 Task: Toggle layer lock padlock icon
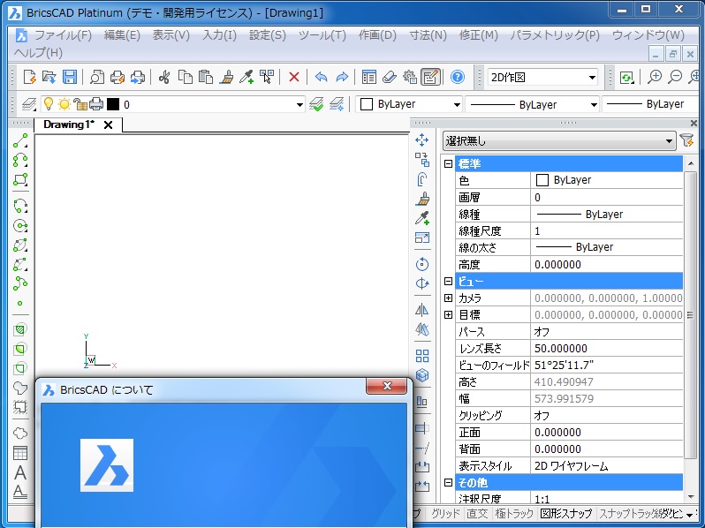[x=80, y=104]
